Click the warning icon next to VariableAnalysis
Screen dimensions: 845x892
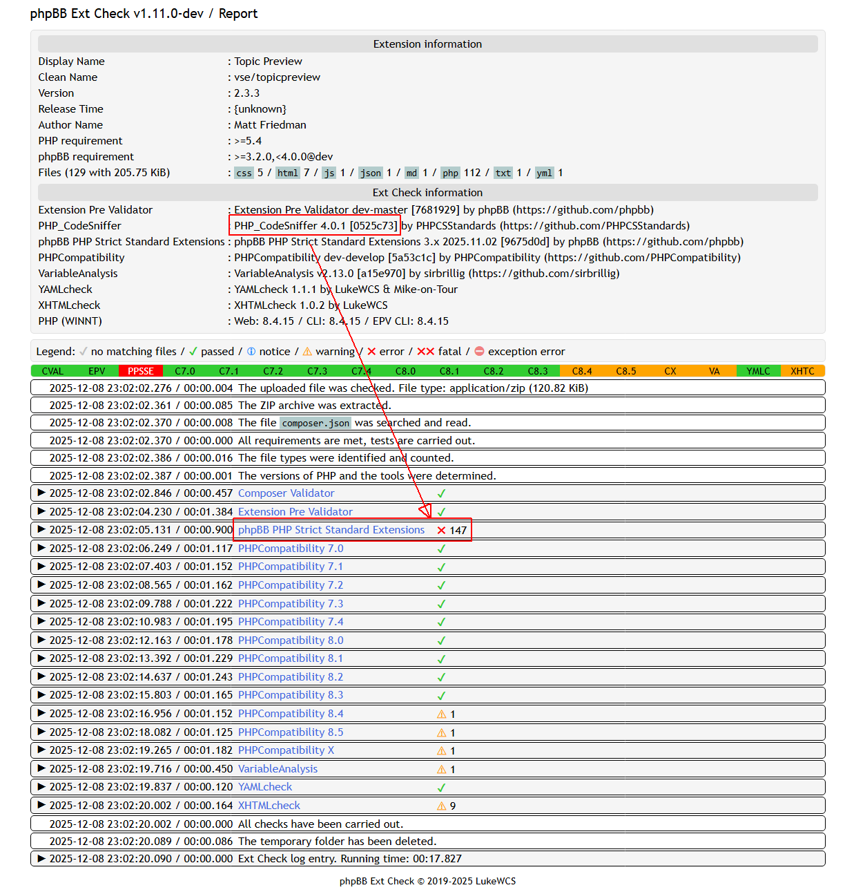click(x=442, y=769)
